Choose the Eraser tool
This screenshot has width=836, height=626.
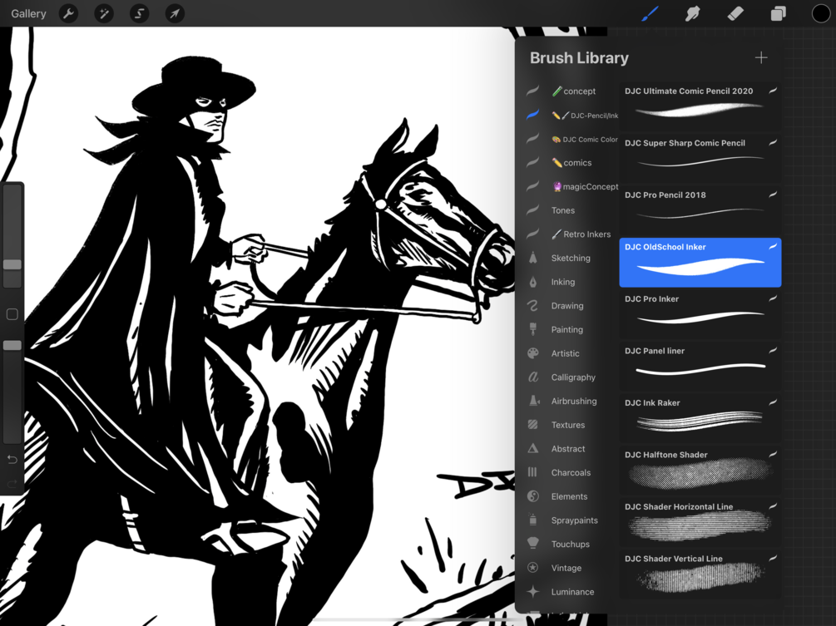(735, 13)
